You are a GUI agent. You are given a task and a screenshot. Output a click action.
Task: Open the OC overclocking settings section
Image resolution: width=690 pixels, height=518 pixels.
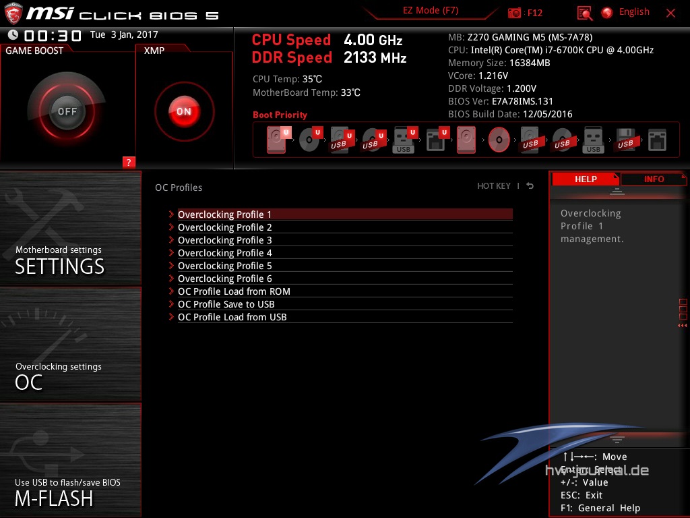[70, 345]
